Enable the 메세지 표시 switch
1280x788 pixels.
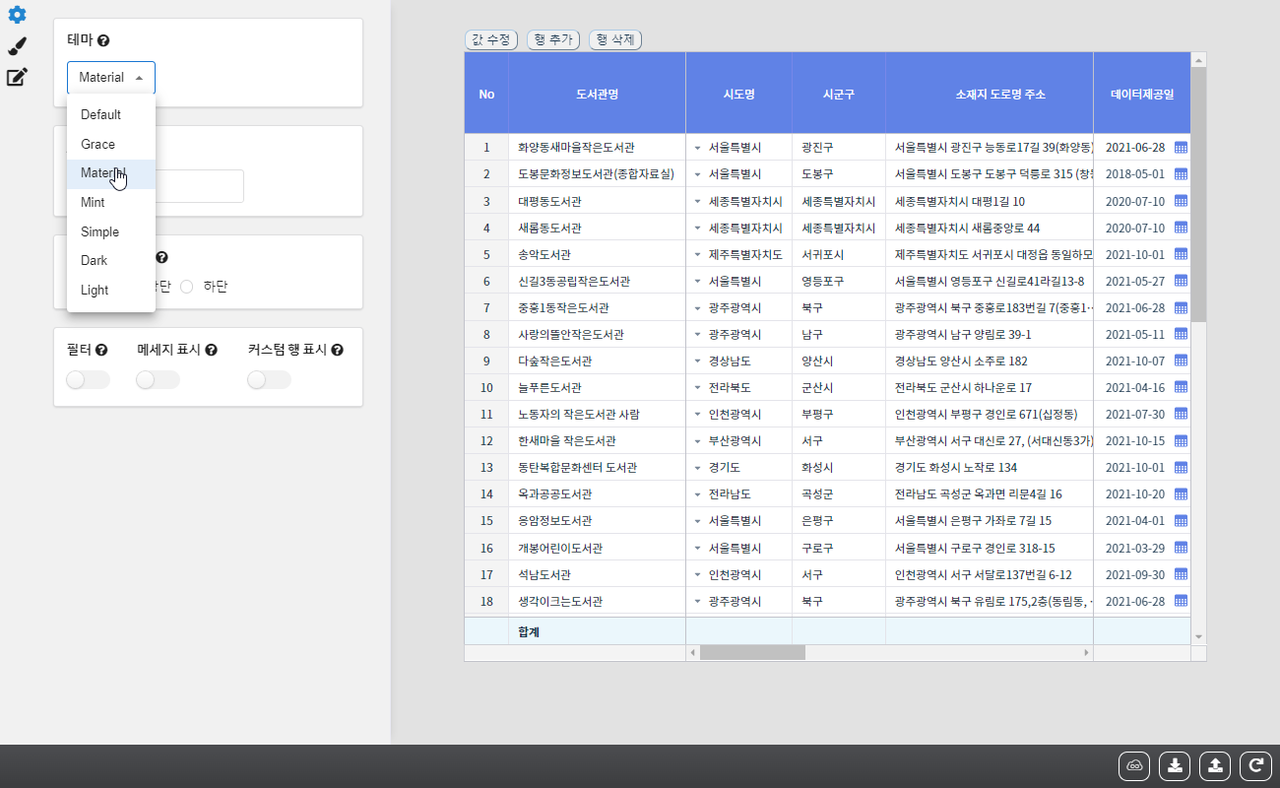coord(158,380)
